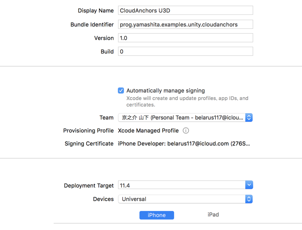Edit the Display Name field
The width and height of the screenshot is (302, 230).
pos(185,10)
